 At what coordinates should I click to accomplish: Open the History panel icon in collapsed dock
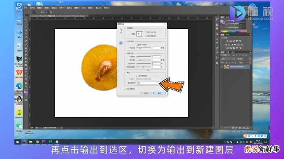coord(217,19)
